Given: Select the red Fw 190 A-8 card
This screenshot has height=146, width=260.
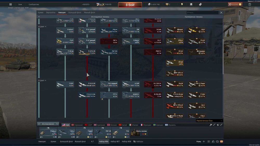Looking at the screenshot, I should pos(175,106).
